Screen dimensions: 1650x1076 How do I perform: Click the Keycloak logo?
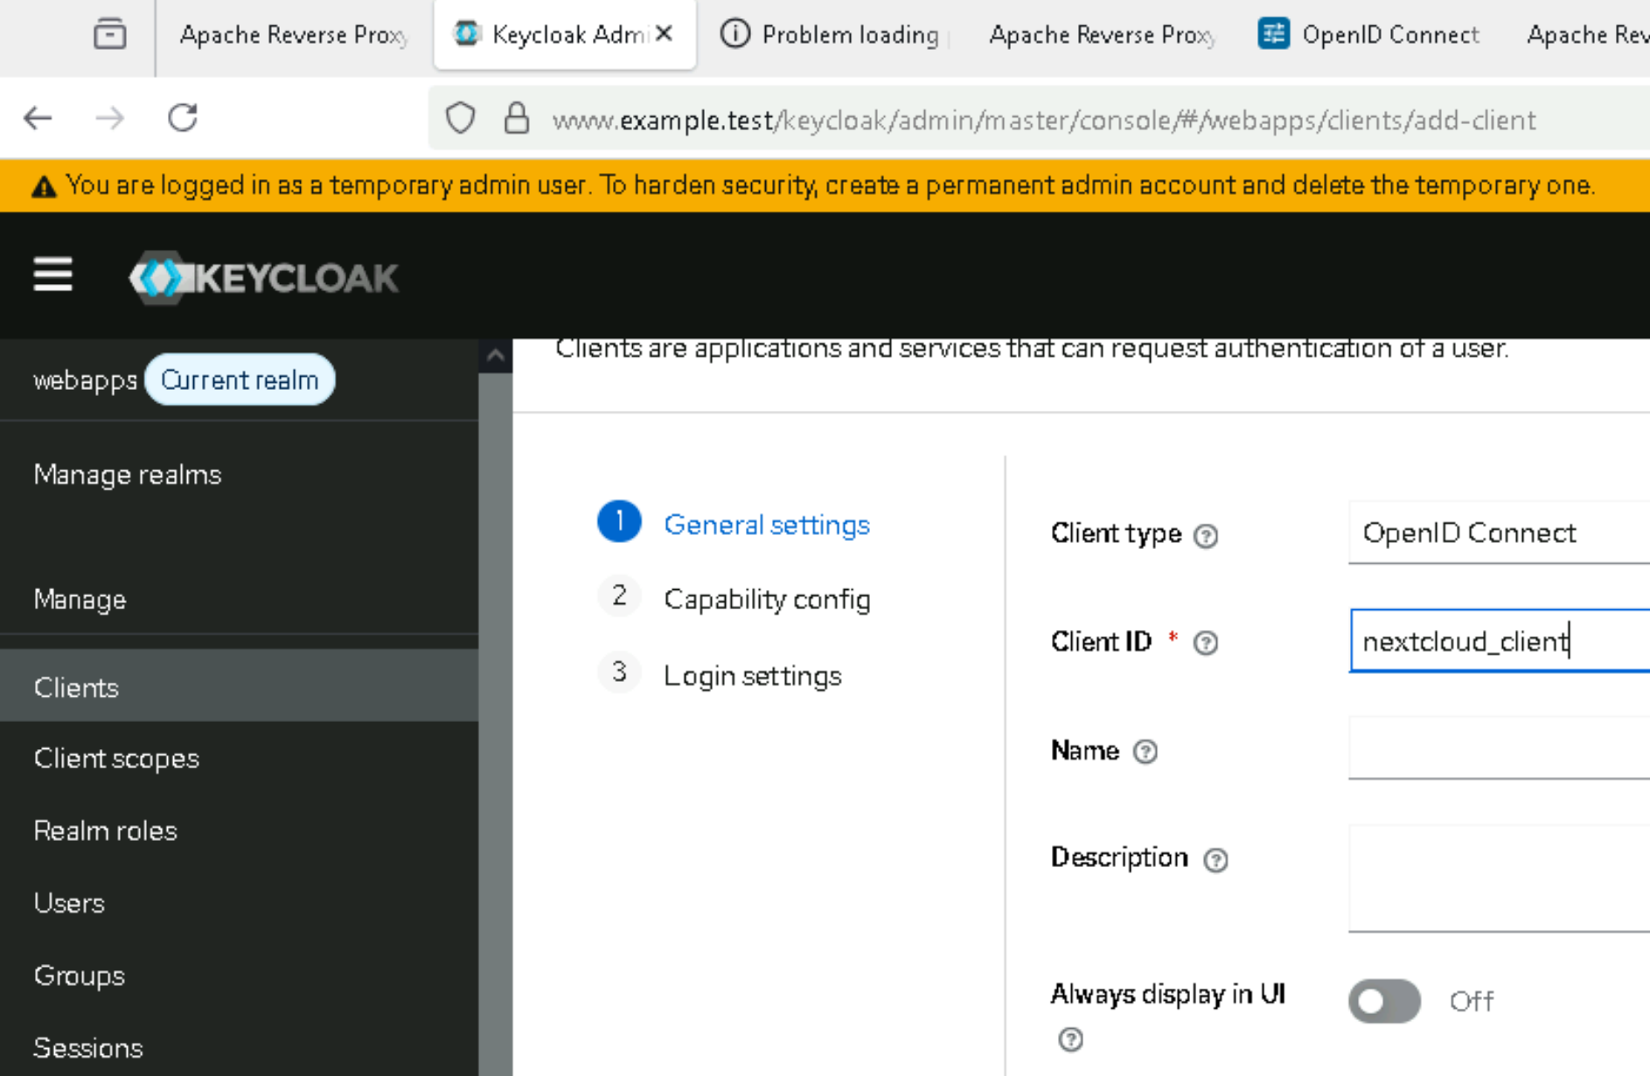click(x=263, y=278)
